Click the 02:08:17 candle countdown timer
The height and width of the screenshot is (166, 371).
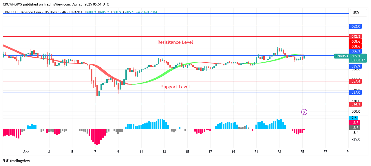(x=358, y=60)
